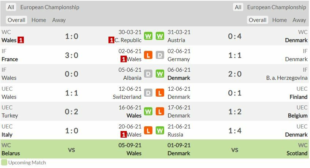
Task: Select the right Overall tab
Action: tap(257, 20)
